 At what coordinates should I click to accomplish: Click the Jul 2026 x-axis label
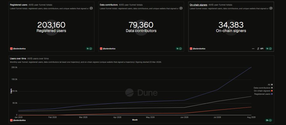click(217, 117)
